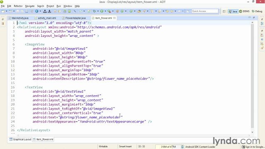Run garbage collector trash icon
The height and width of the screenshot is (149, 265).
[x=182, y=147]
